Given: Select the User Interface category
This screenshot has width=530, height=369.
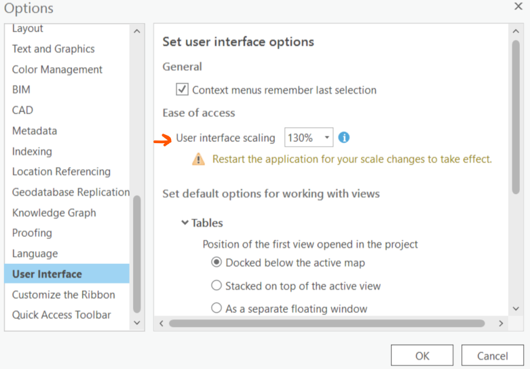Looking at the screenshot, I should pos(67,274).
